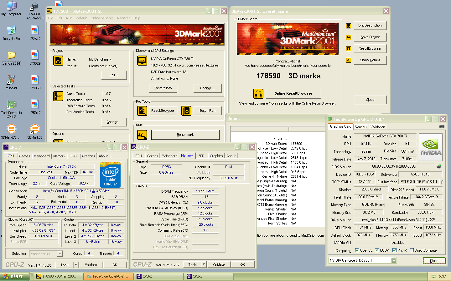Switch to Sensors tab in GPU-Z
Image resolution: width=451 pixels, height=281 pixels.
click(361, 127)
